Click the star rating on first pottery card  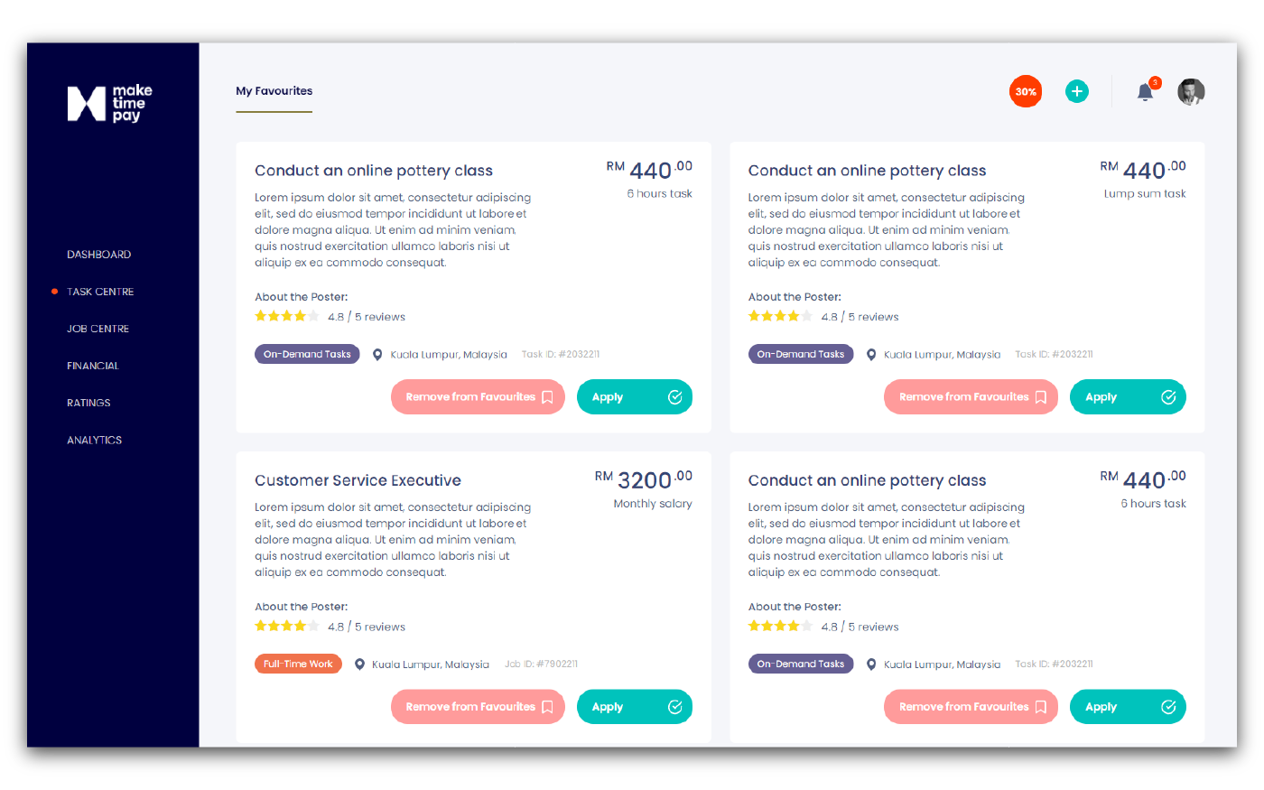(x=287, y=316)
